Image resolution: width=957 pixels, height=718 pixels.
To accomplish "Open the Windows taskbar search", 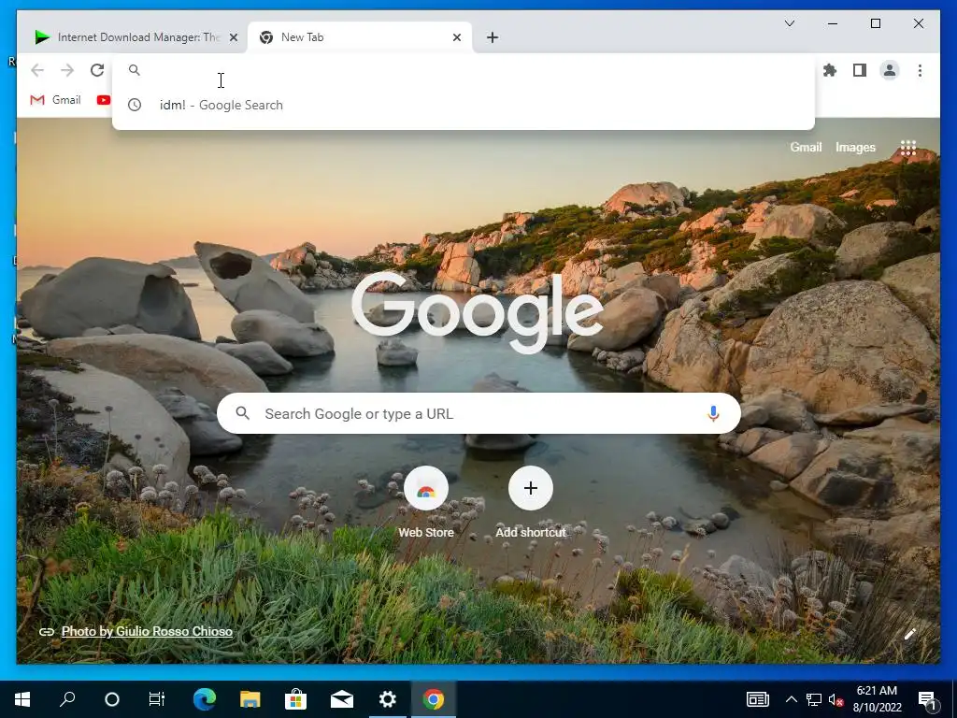I will click(67, 699).
